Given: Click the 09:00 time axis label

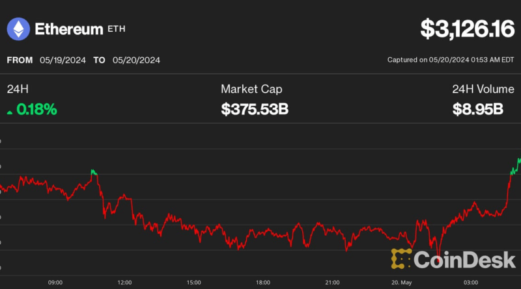Looking at the screenshot, I should click(55, 283).
